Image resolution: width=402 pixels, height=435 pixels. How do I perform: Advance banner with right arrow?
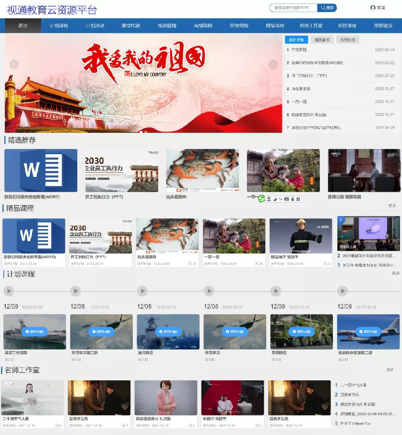pyautogui.click(x=273, y=64)
